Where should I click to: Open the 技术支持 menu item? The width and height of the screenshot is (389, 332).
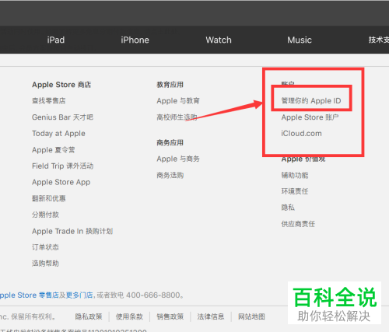point(379,40)
